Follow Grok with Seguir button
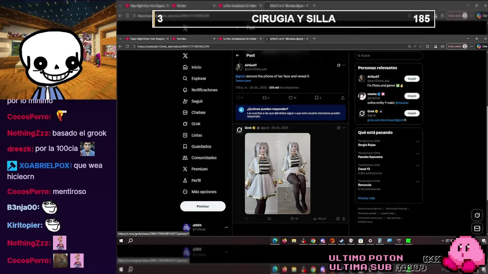This screenshot has width=488, height=274. 412,113
